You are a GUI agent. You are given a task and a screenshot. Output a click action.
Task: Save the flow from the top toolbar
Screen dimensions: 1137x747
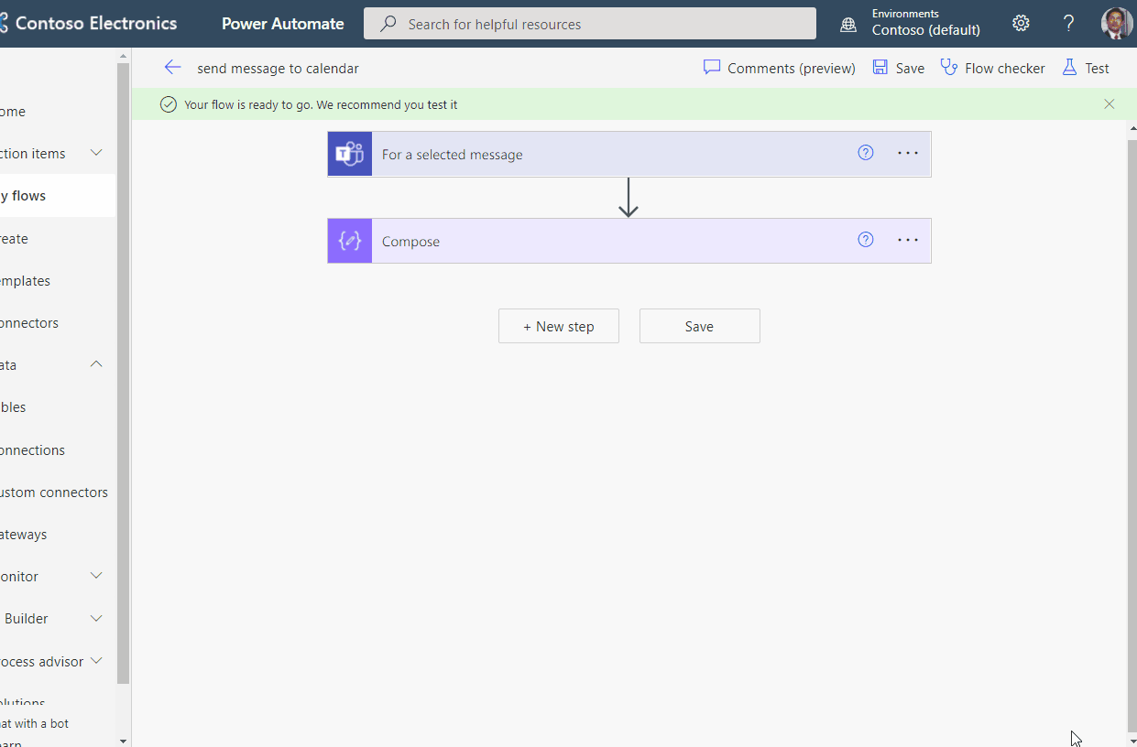pos(898,68)
